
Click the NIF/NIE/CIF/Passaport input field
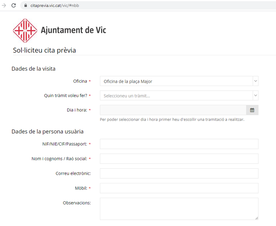tap(179, 144)
